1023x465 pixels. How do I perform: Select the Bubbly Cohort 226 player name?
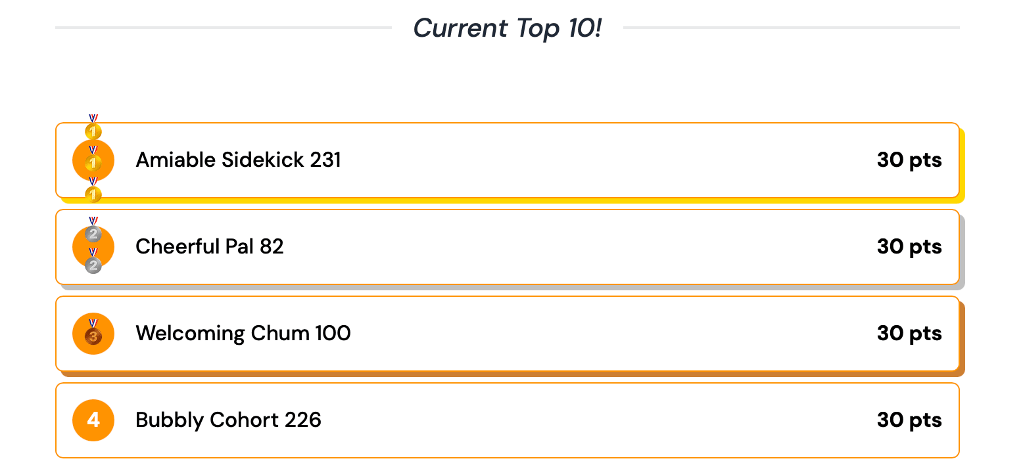[228, 420]
